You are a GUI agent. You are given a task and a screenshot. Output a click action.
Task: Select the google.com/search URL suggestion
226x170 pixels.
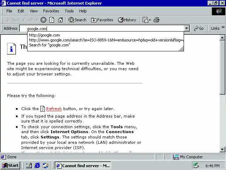[106, 40]
